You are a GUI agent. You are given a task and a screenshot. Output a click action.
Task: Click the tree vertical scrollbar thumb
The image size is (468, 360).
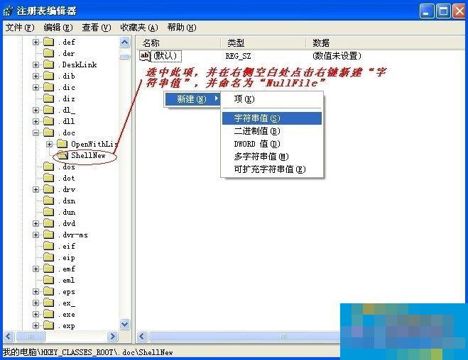click(x=125, y=57)
